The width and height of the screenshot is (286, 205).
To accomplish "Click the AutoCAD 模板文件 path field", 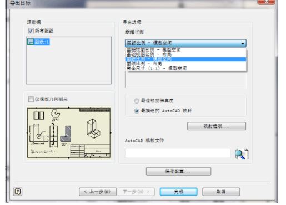I will pos(178,153).
